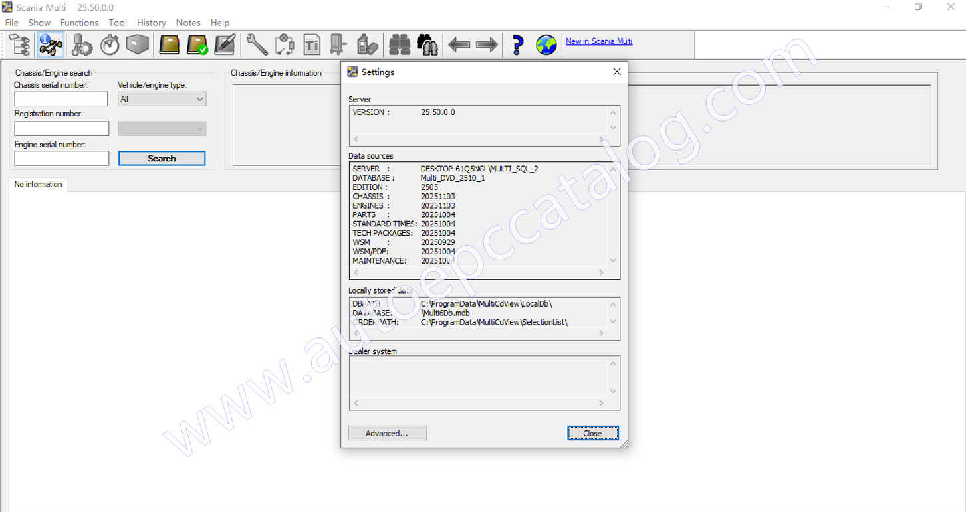Click the tree structure icon in toolbar
The image size is (966, 512).
click(19, 45)
